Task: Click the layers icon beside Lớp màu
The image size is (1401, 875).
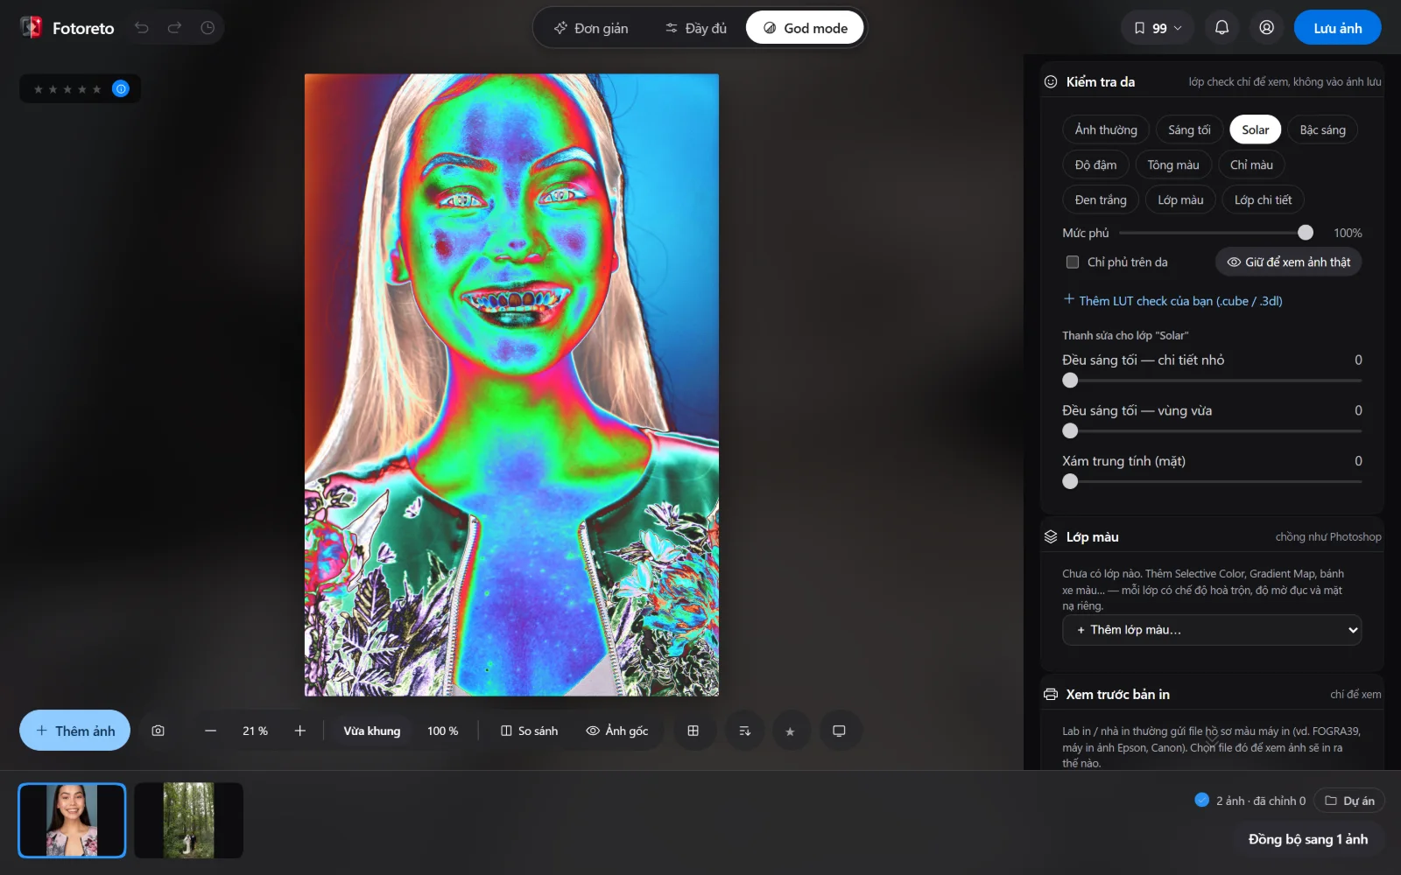Action: [x=1051, y=536]
